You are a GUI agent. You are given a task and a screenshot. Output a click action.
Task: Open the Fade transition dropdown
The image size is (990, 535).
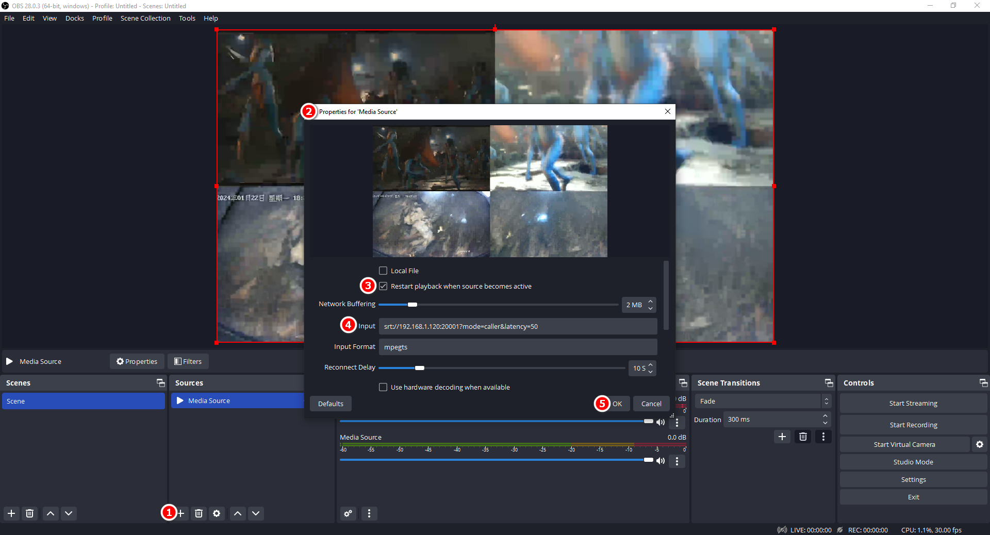tap(763, 401)
